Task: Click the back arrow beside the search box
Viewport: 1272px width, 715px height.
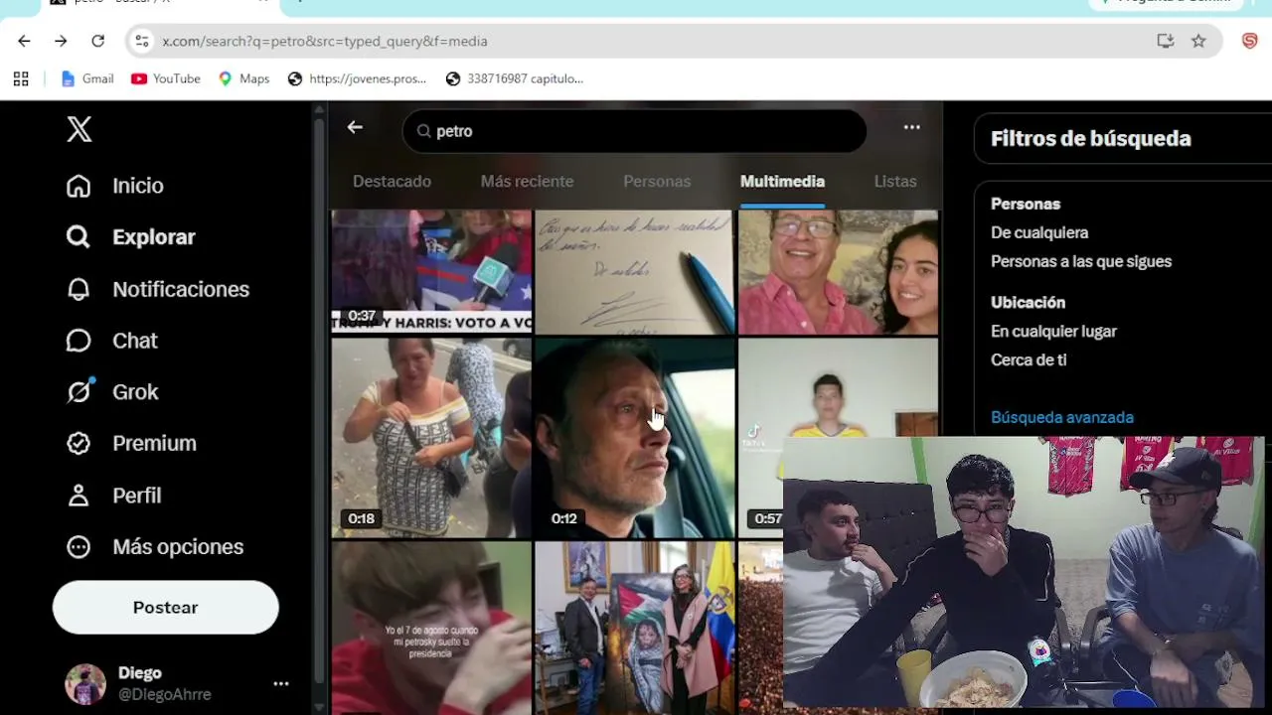Action: (x=355, y=127)
